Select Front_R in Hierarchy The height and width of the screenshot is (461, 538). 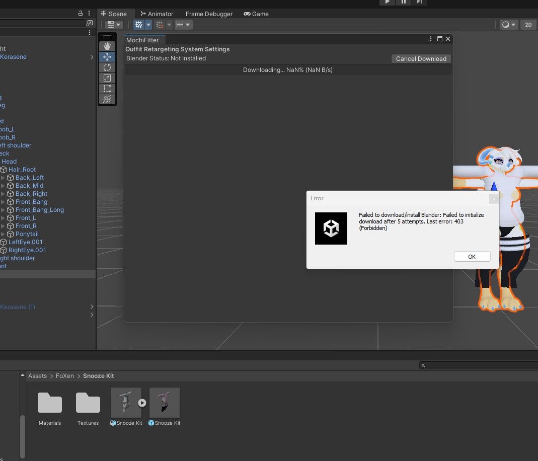(26, 225)
